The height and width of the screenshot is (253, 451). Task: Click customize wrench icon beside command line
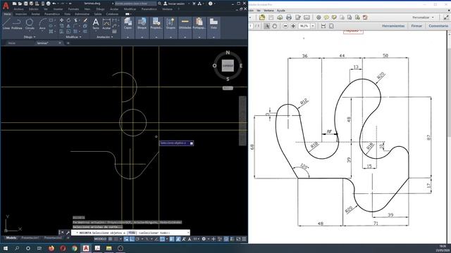pos(68,233)
